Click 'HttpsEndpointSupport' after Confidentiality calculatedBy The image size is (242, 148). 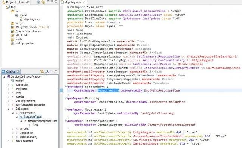[x=167, y=102]
